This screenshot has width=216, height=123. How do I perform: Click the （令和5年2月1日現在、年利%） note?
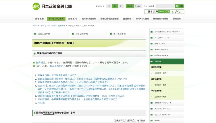[x=129, y=121]
